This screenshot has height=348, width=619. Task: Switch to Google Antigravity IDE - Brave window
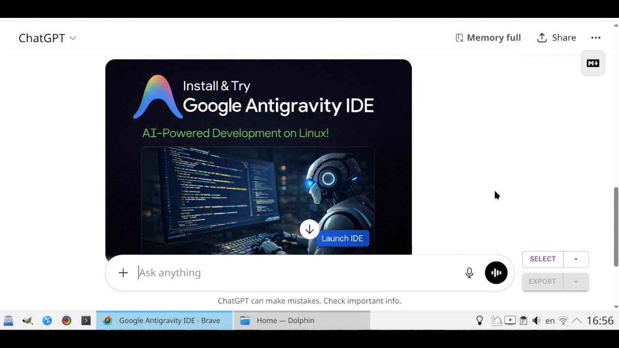(x=164, y=320)
